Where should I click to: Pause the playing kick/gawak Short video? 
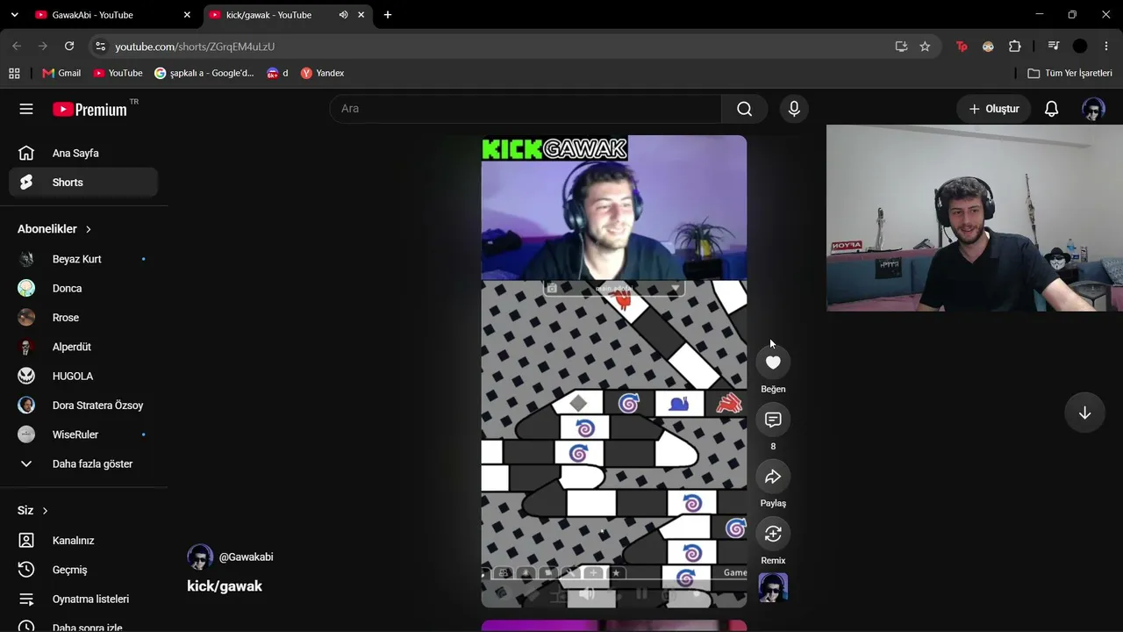tap(614, 370)
